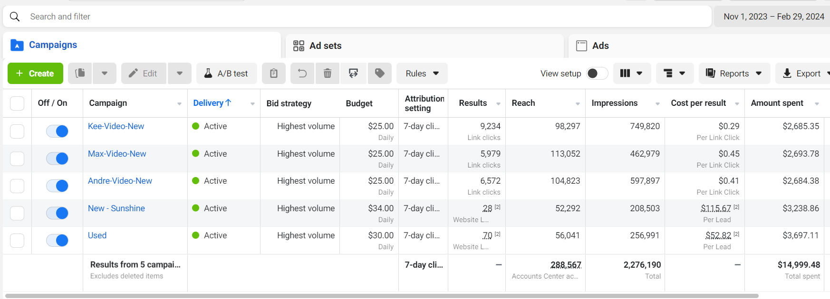Open the breakdown icon menu
The height and width of the screenshot is (299, 830).
[674, 73]
